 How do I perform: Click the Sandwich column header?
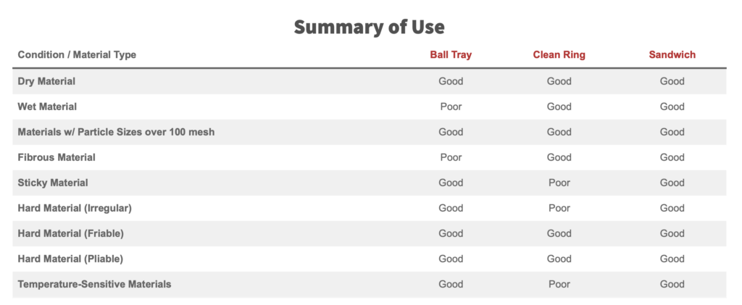672,55
